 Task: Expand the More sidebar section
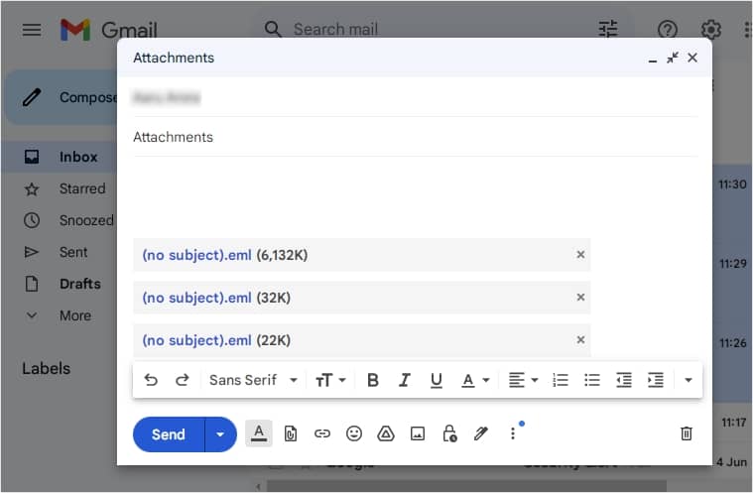[x=61, y=315]
